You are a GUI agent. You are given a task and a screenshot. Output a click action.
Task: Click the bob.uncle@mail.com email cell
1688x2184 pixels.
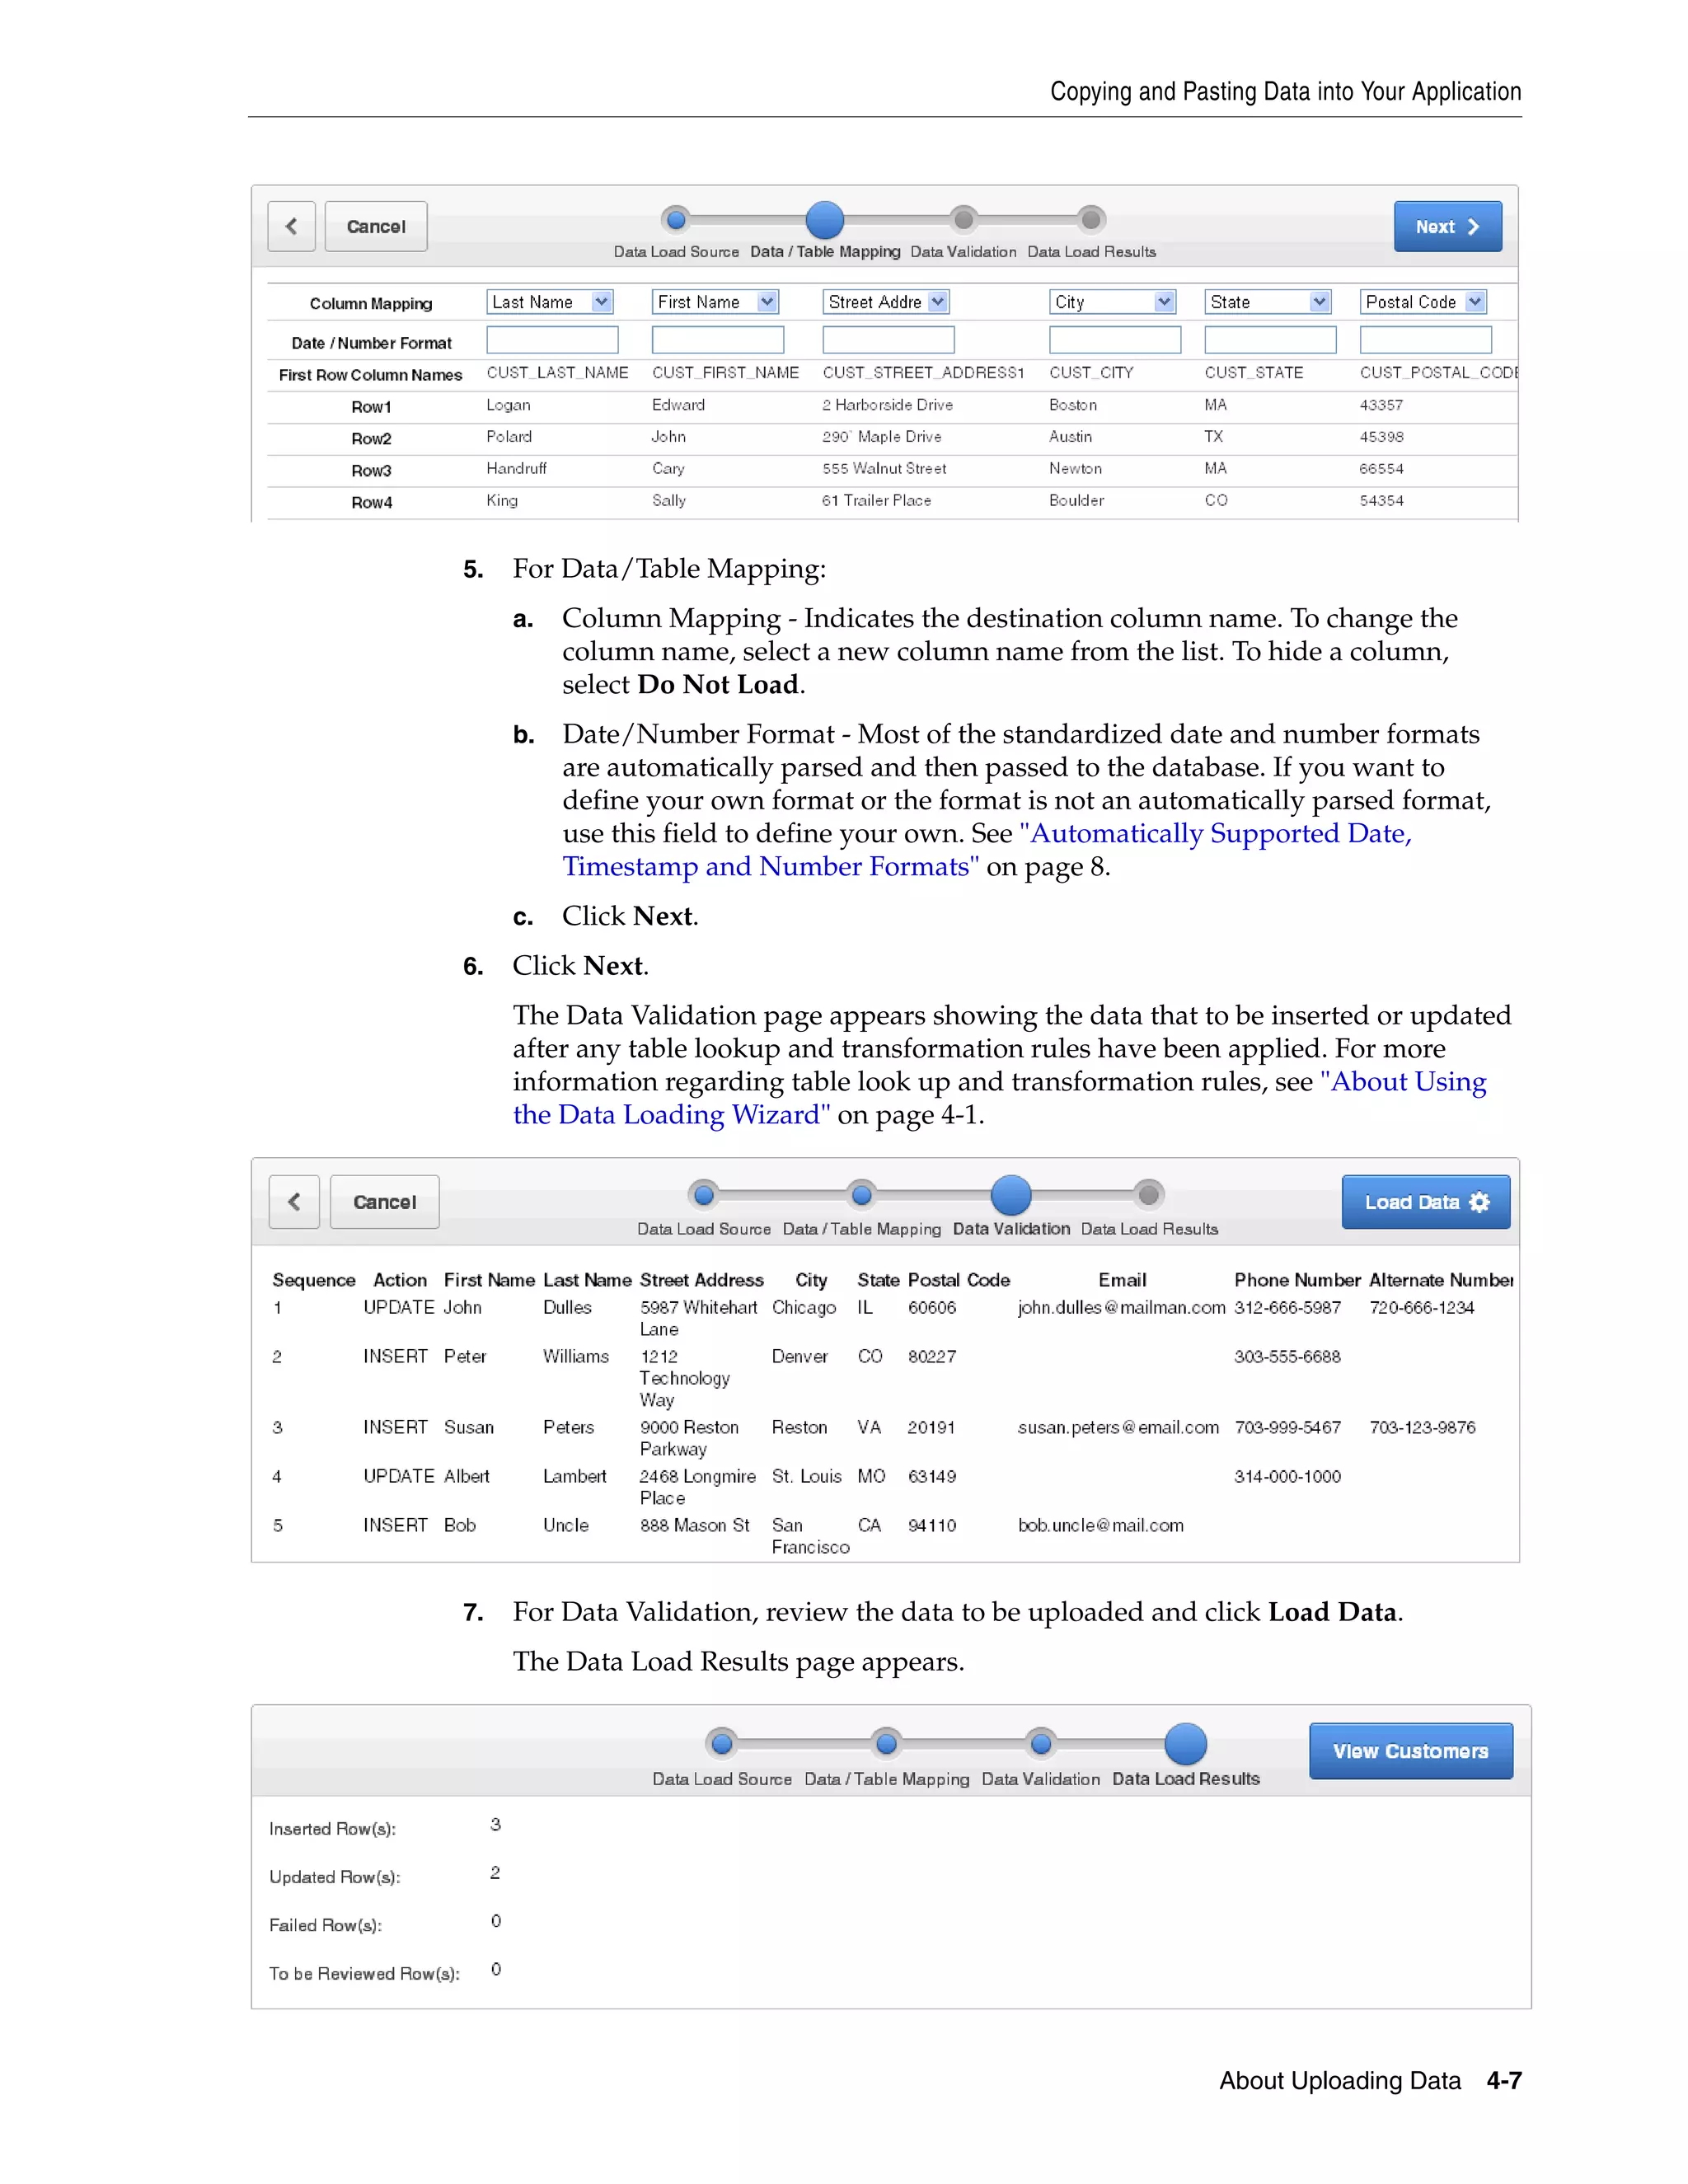(1100, 1525)
